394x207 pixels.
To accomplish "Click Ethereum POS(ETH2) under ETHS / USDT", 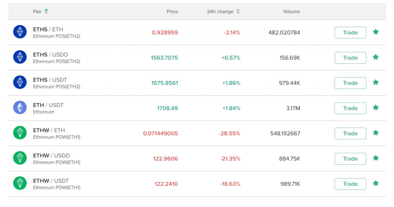I will (x=57, y=86).
